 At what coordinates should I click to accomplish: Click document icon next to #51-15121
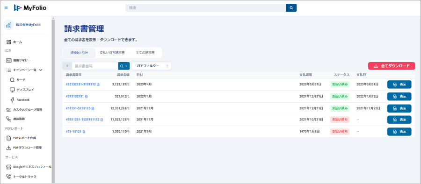[84, 132]
